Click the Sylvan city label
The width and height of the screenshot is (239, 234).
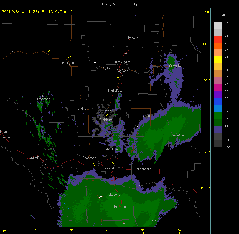(108, 68)
